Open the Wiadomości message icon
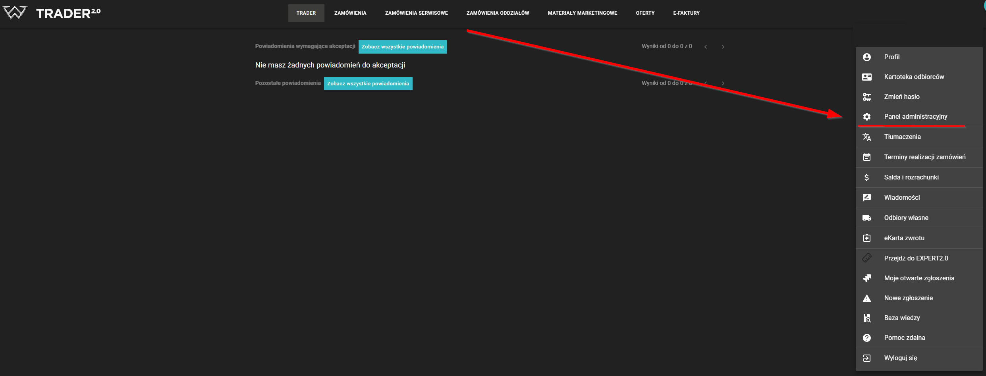 [x=867, y=198]
